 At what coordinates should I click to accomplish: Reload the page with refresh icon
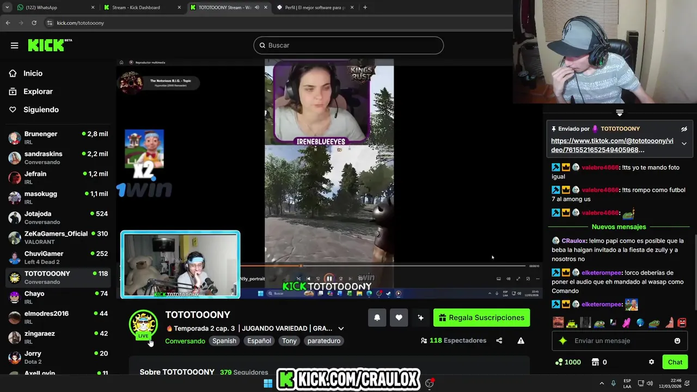tap(34, 23)
